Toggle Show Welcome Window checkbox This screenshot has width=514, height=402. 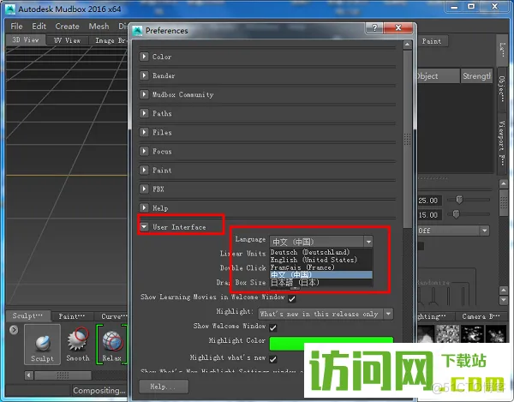pos(272,327)
